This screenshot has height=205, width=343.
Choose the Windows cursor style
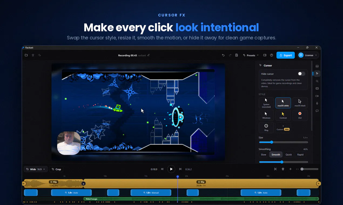(x=266, y=115)
